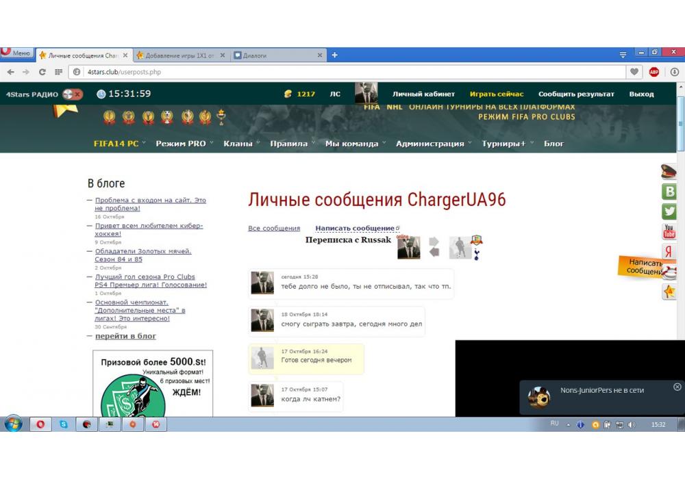Click the browser address bar

[x=342, y=72]
